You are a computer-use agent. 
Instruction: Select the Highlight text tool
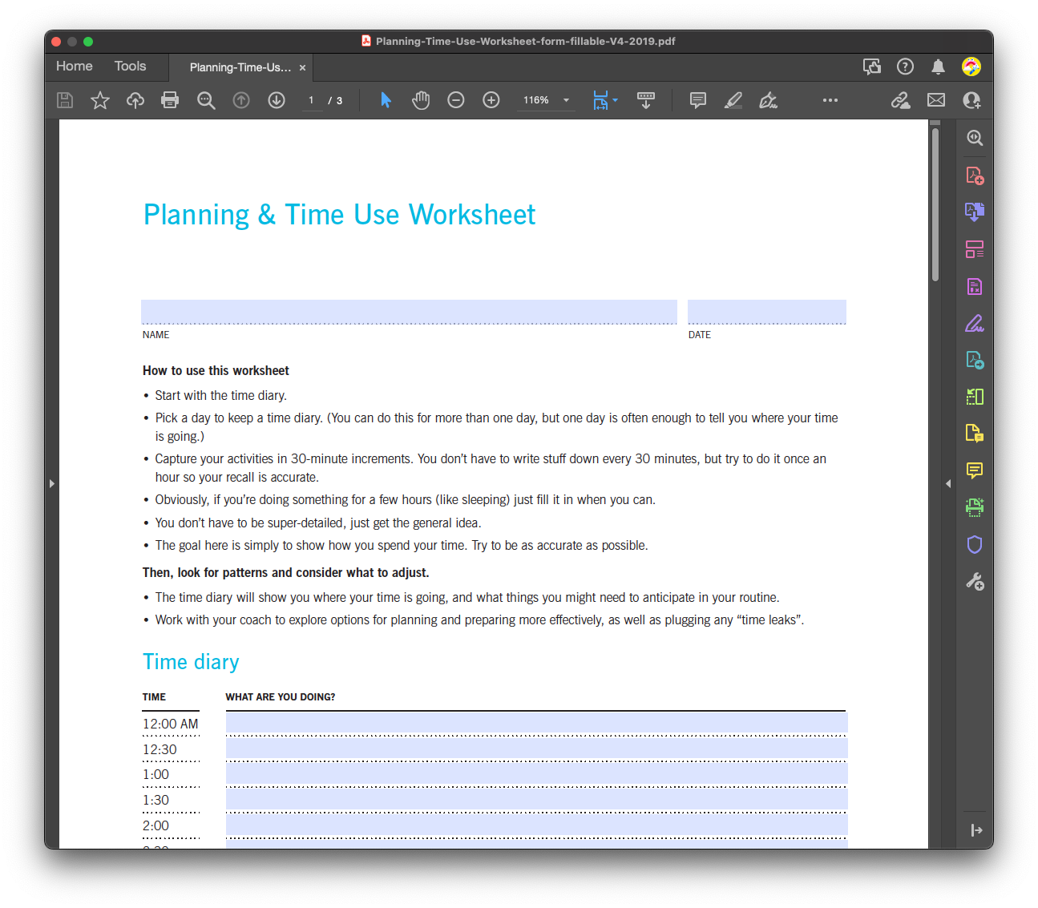point(732,100)
